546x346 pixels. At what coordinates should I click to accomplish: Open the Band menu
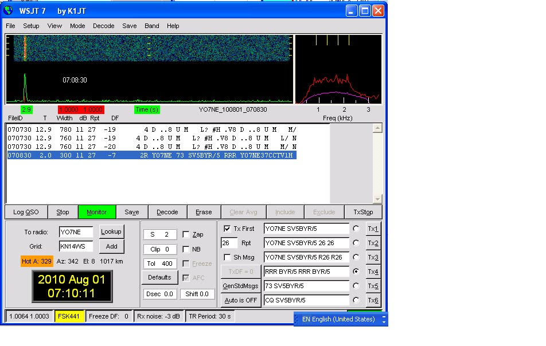[x=152, y=26]
